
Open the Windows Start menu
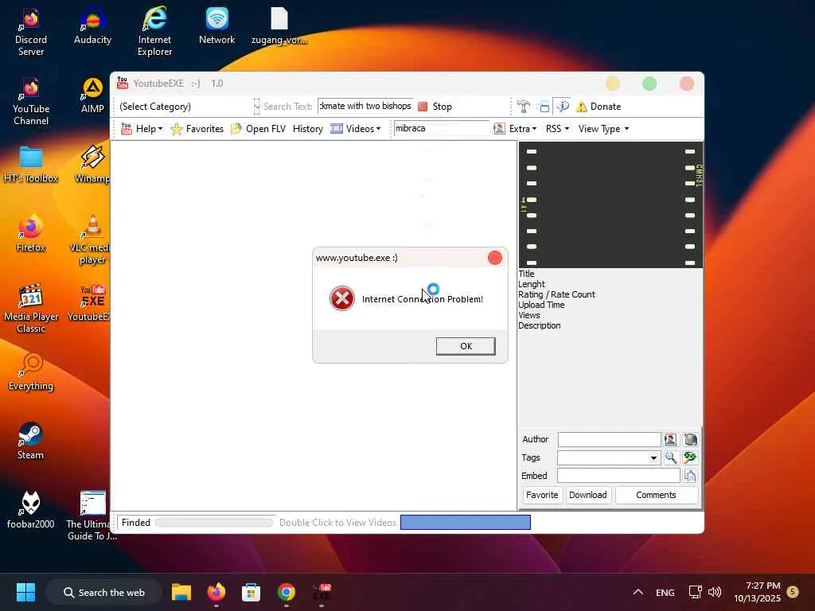pyautogui.click(x=25, y=592)
